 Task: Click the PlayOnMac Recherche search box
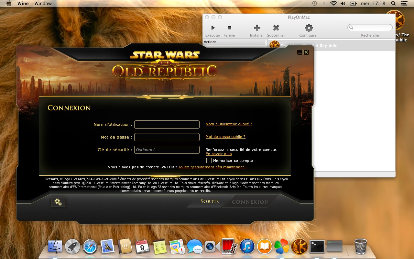(370, 28)
